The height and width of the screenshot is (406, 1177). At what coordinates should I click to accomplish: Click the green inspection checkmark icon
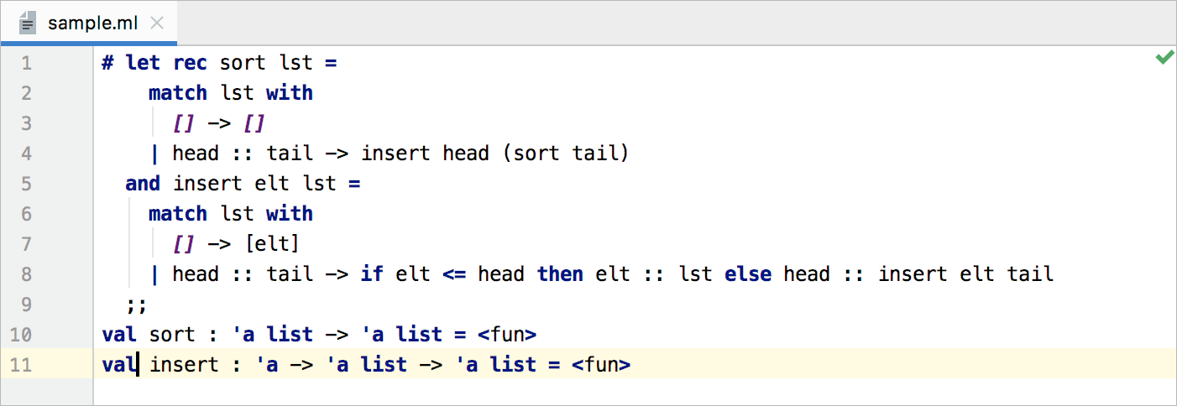1164,58
